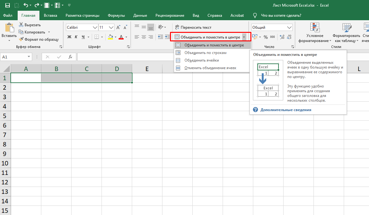Open the Файл tab
This screenshot has width=369, height=215.
point(8,15)
